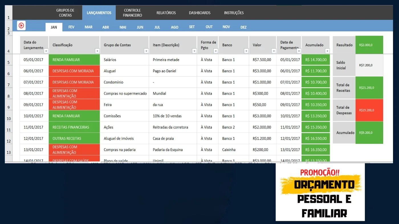The width and height of the screenshot is (399, 224).
Task: Click the Pago ao Daniel description
Action: point(173,71)
